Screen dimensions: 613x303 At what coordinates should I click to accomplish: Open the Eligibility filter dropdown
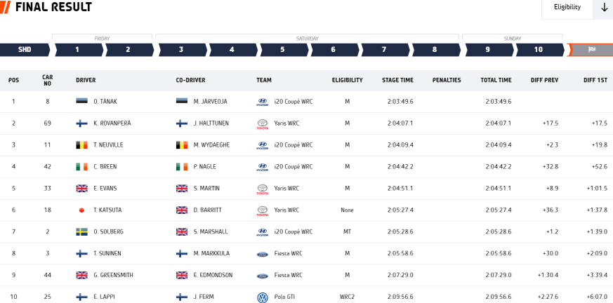pos(567,7)
